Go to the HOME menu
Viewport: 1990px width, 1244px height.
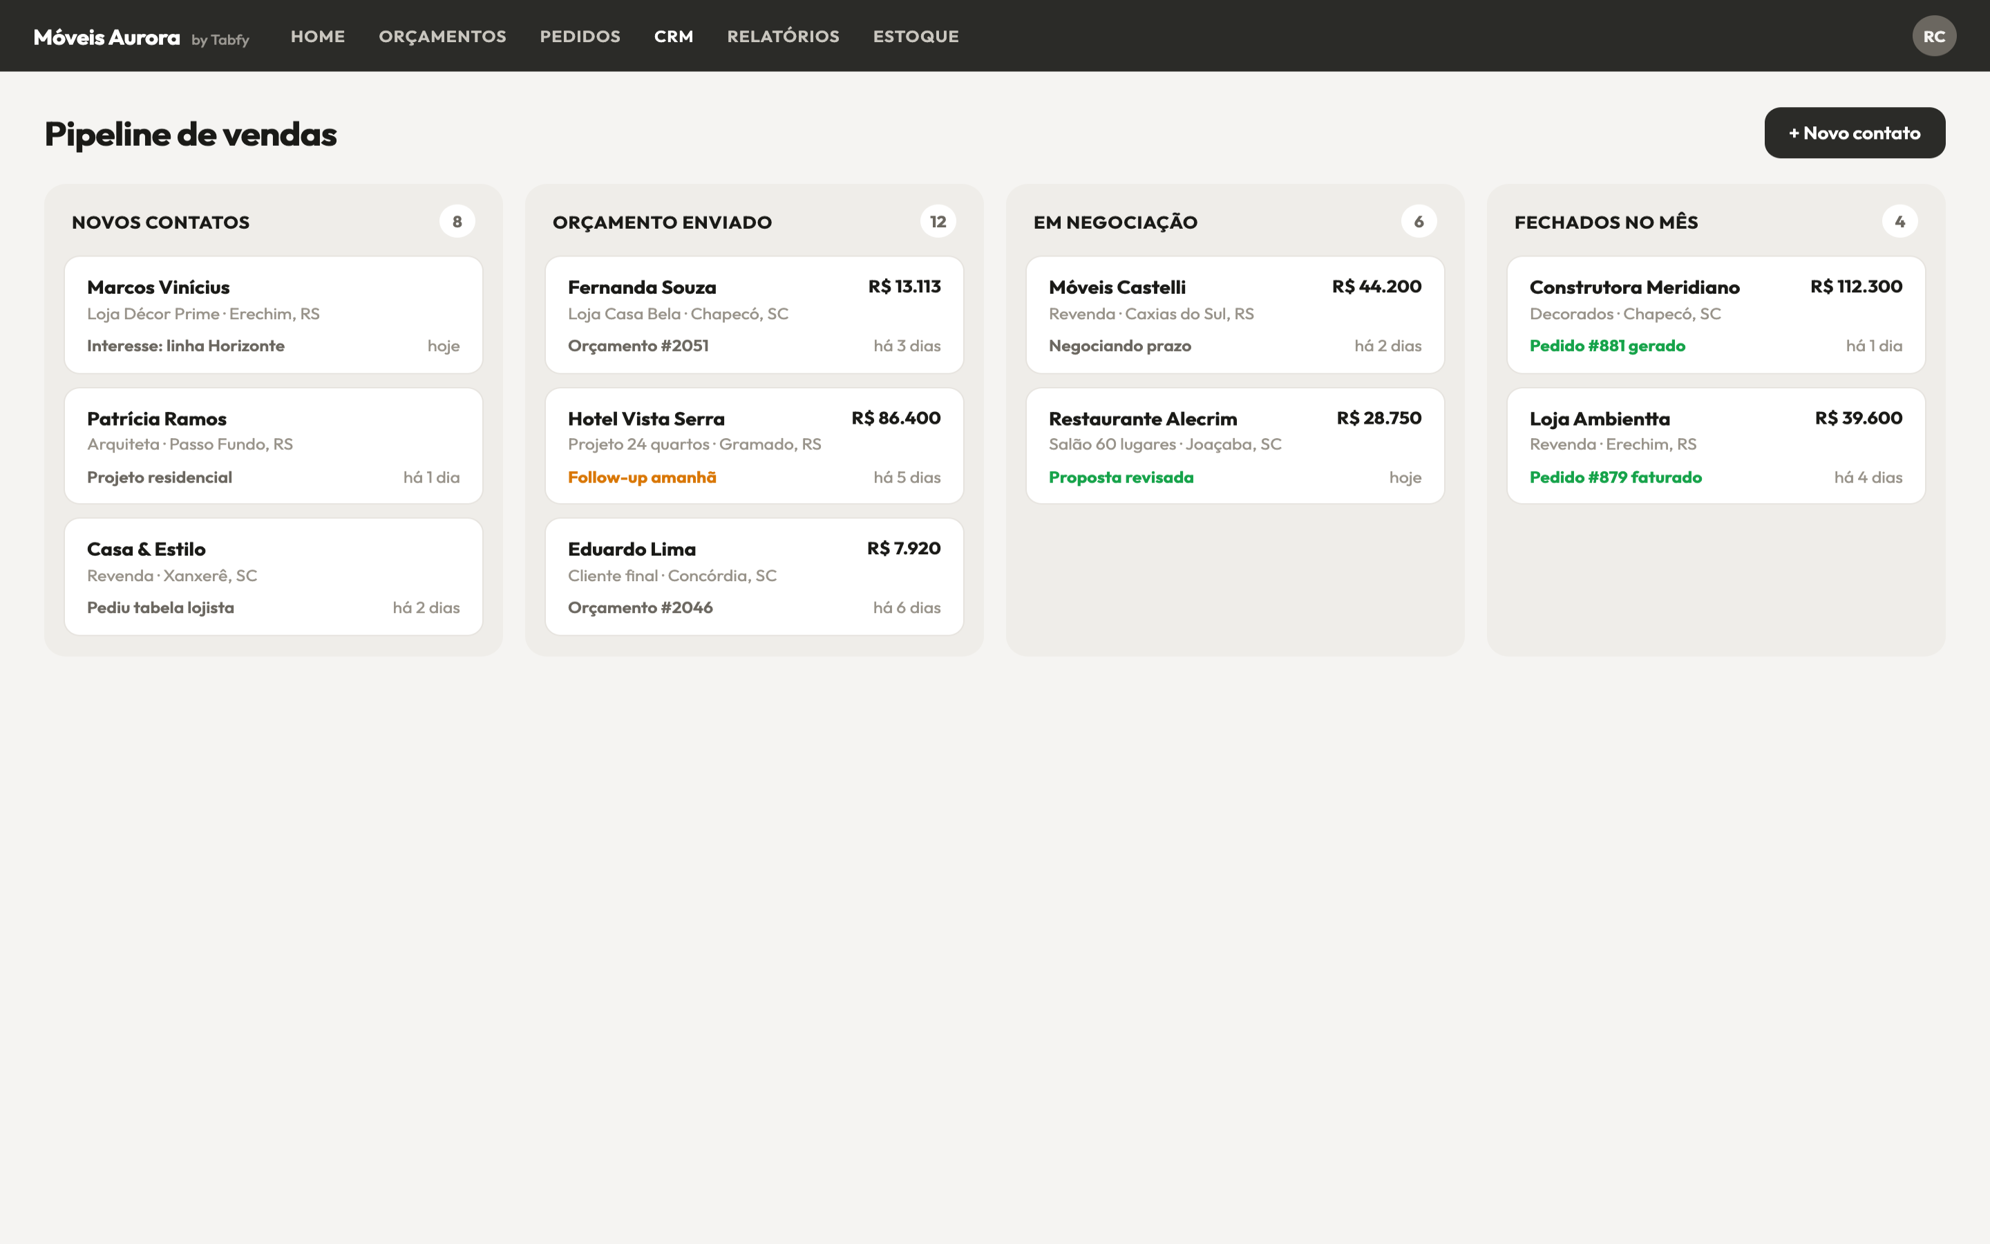point(317,36)
